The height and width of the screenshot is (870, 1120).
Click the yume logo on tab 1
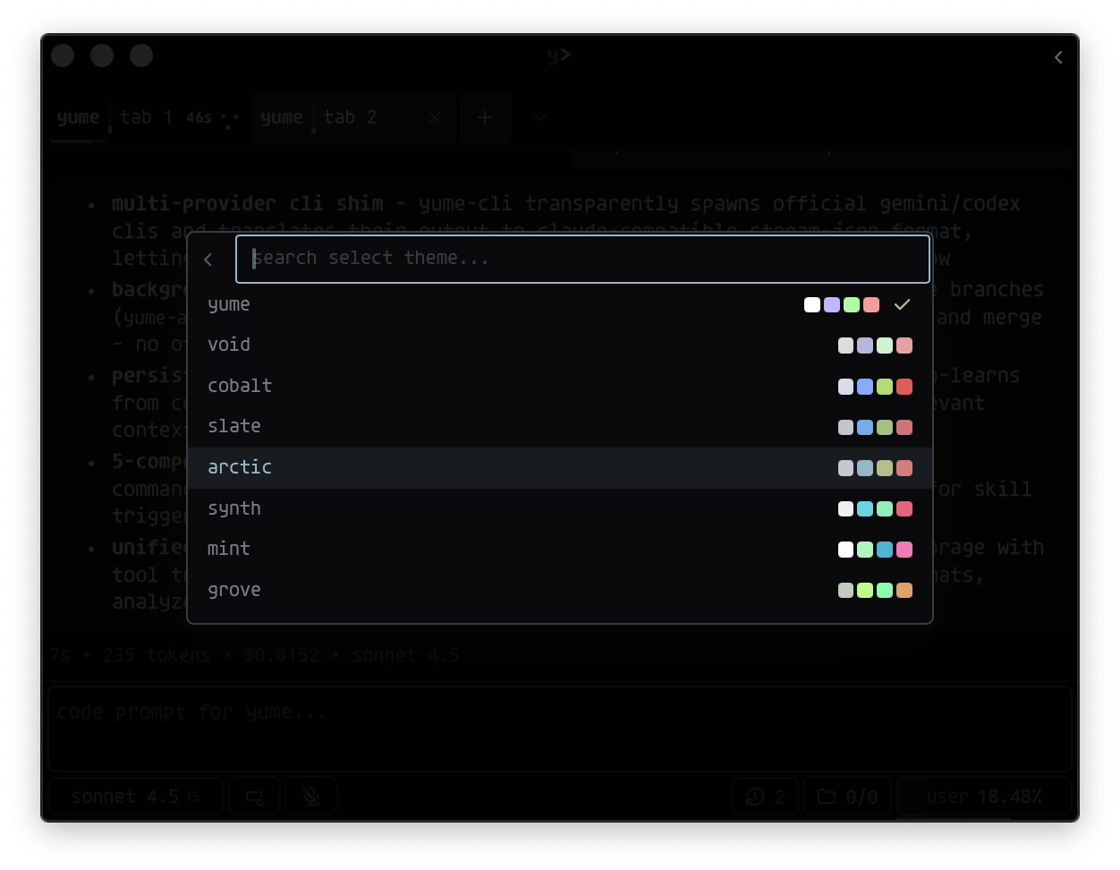pyautogui.click(x=78, y=117)
